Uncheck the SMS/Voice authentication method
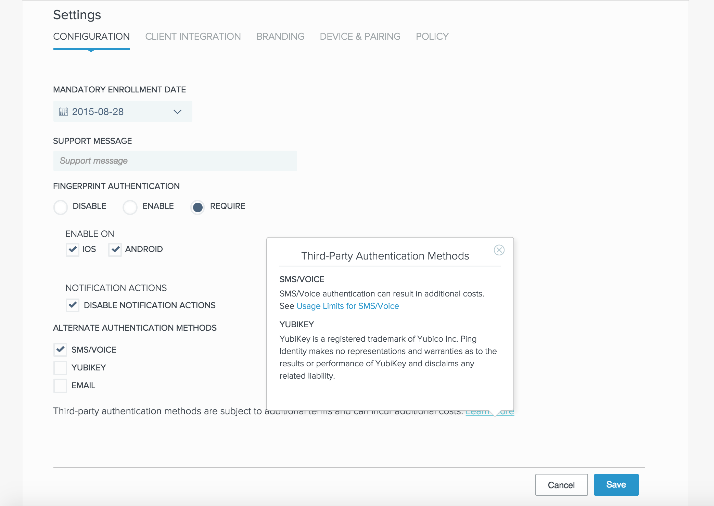 [x=60, y=350]
